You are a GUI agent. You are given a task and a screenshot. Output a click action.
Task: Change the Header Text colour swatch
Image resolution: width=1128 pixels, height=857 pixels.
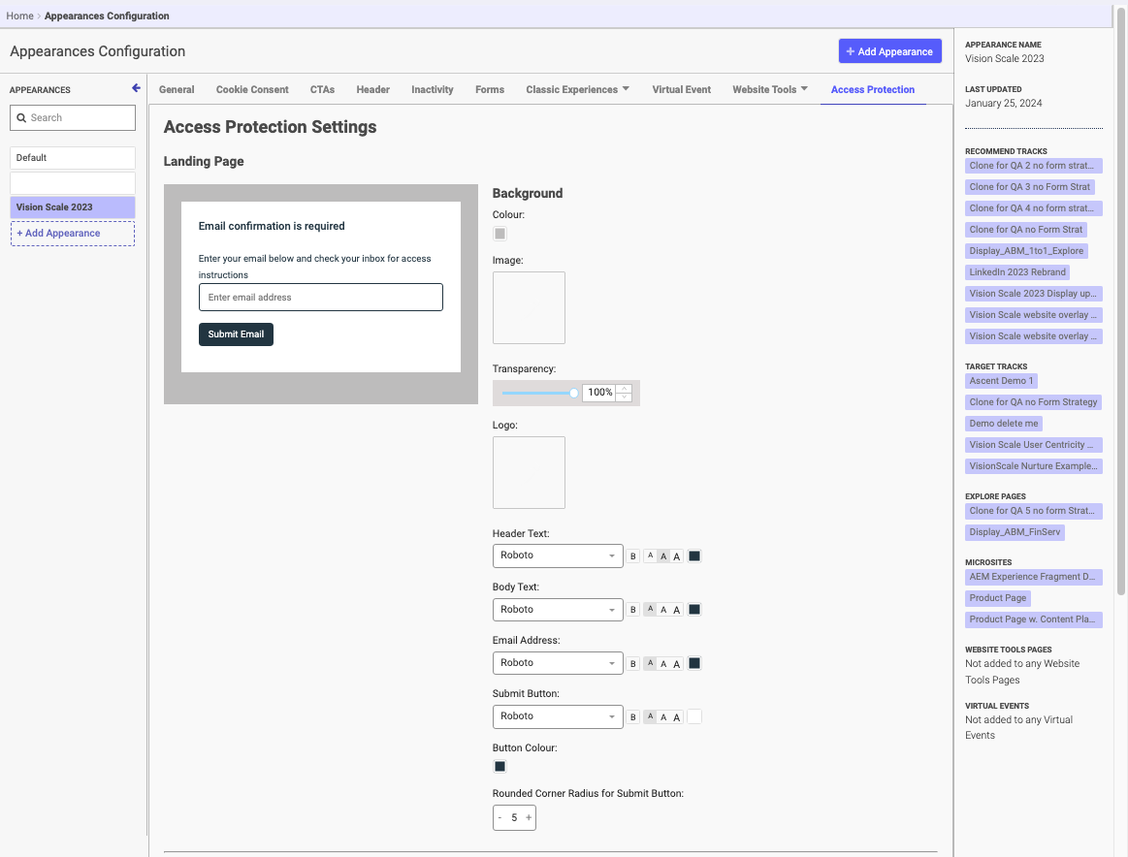(694, 555)
